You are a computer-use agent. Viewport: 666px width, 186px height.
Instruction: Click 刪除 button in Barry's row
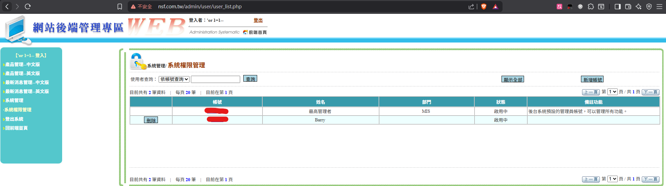click(x=151, y=120)
